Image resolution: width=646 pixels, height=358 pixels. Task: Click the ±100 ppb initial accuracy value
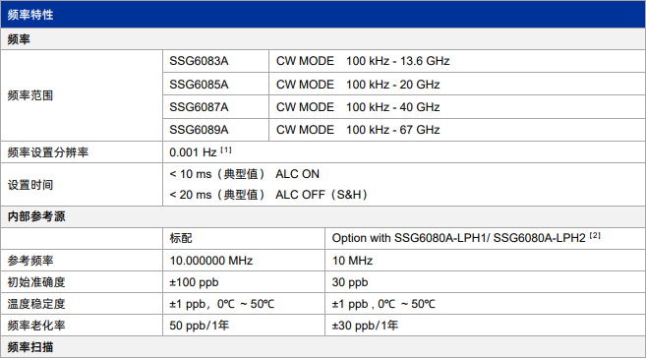click(x=194, y=282)
